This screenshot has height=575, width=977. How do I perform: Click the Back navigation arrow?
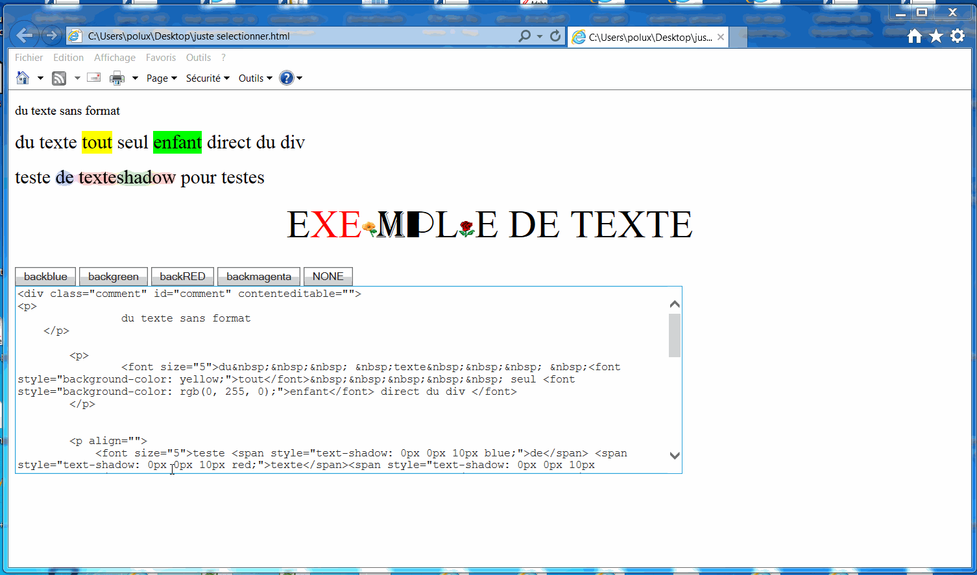point(24,35)
